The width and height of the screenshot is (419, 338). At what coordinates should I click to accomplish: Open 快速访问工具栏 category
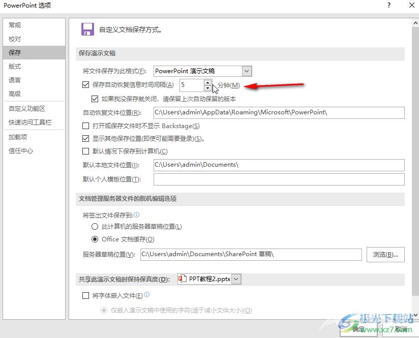(34, 122)
